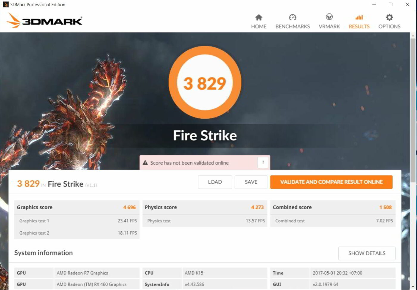The image size is (417, 290).
Task: Open Options via the gear icon
Action: (x=389, y=18)
